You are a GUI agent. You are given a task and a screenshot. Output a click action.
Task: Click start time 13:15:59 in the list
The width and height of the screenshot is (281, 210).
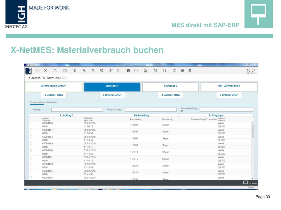point(88,168)
